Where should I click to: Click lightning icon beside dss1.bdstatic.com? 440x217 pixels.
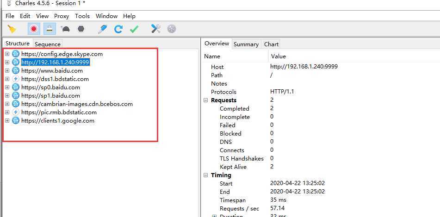coord(16,79)
